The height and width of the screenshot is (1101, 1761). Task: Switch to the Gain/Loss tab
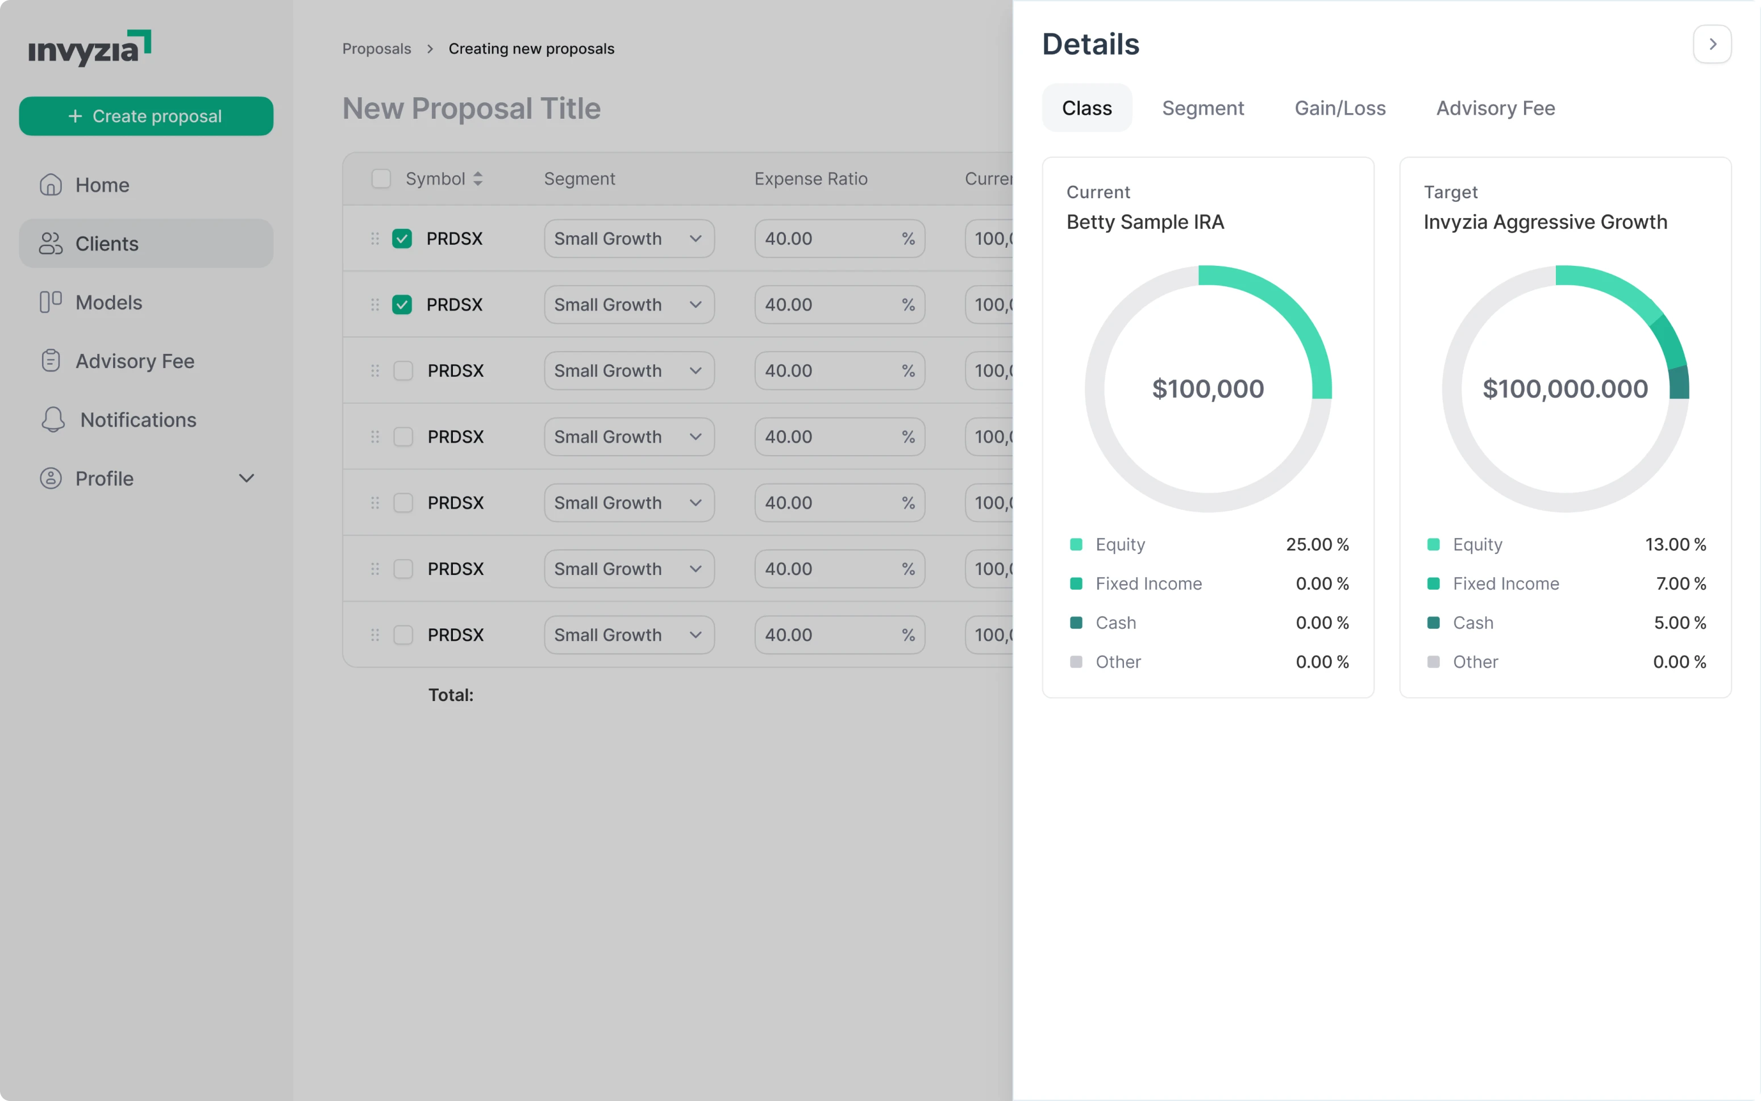[1340, 108]
